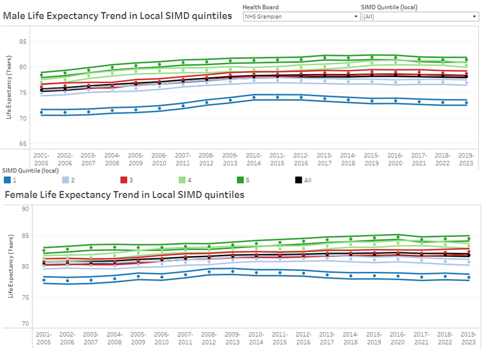Select the 2010-2014 axis label on male chart
The image size is (488, 356).
click(255, 159)
